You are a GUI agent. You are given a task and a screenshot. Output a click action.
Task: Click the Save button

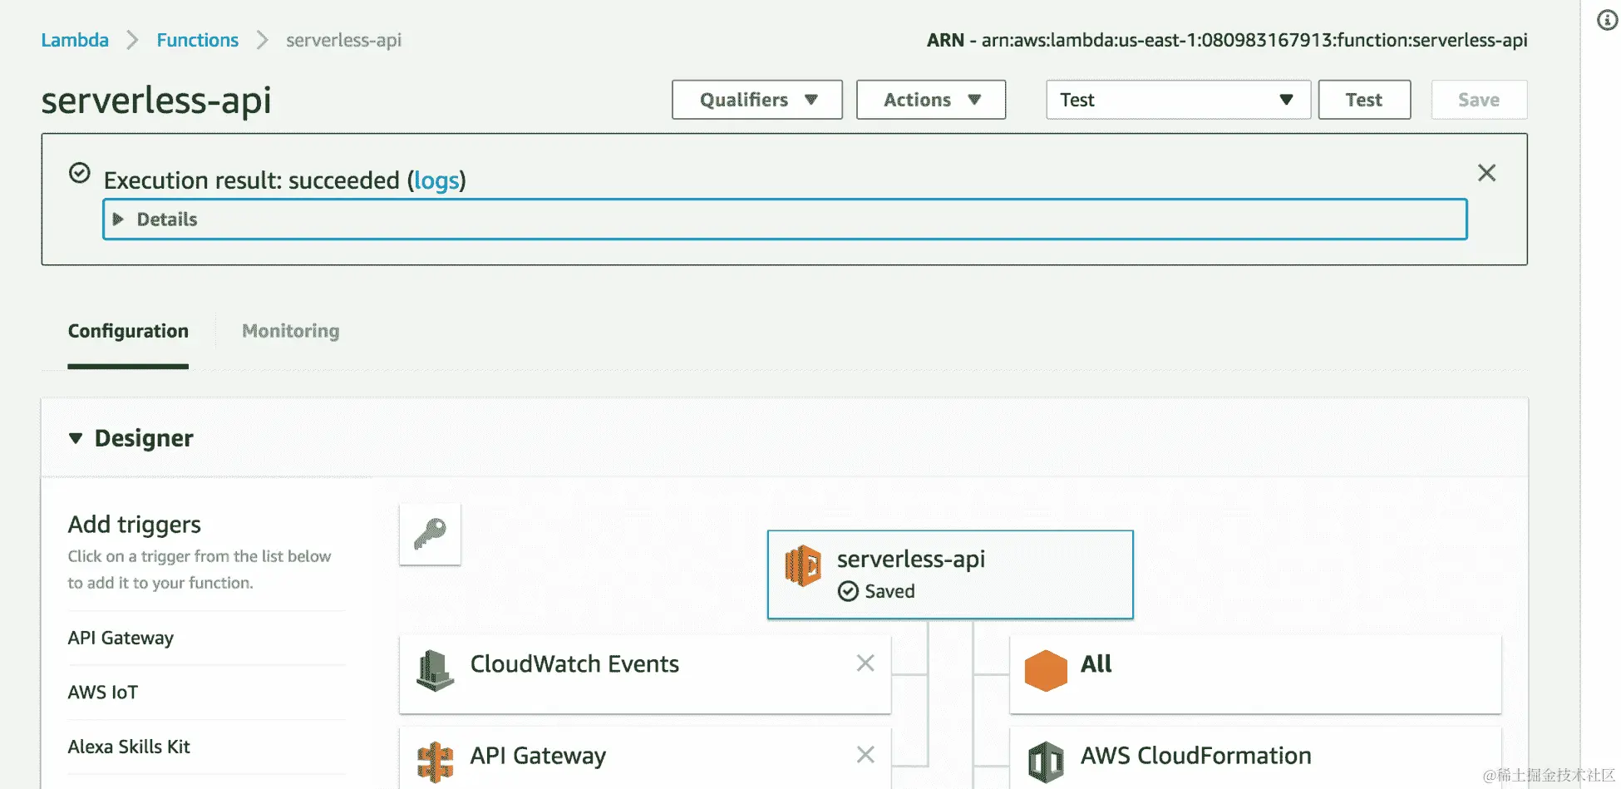(1479, 100)
